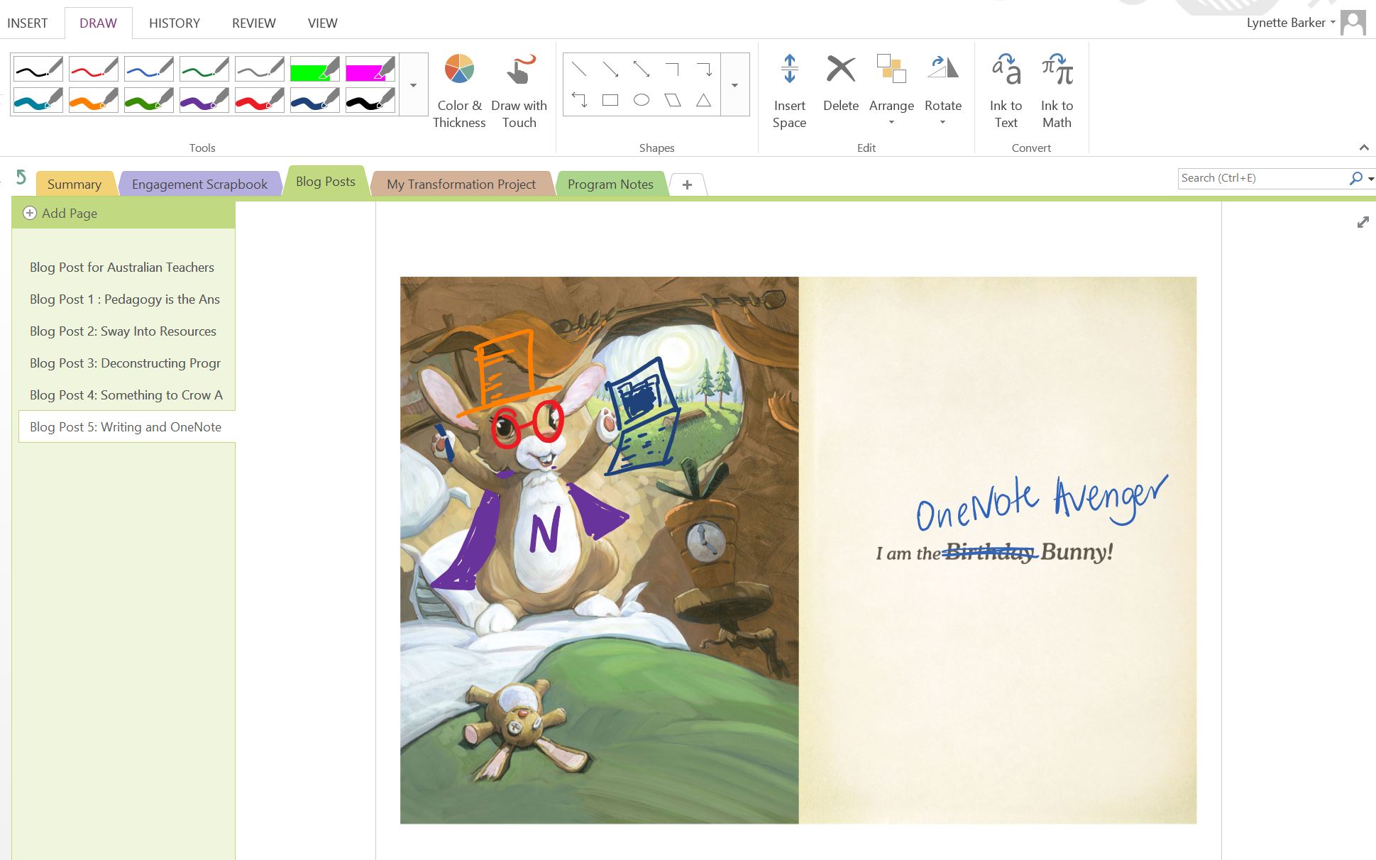The image size is (1376, 860).
Task: Select the elbow connector shape
Action: [673, 69]
